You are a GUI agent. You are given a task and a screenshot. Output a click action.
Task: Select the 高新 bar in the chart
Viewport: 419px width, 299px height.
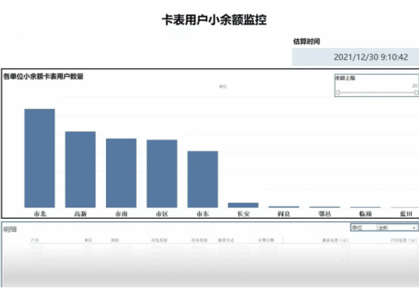(80, 169)
